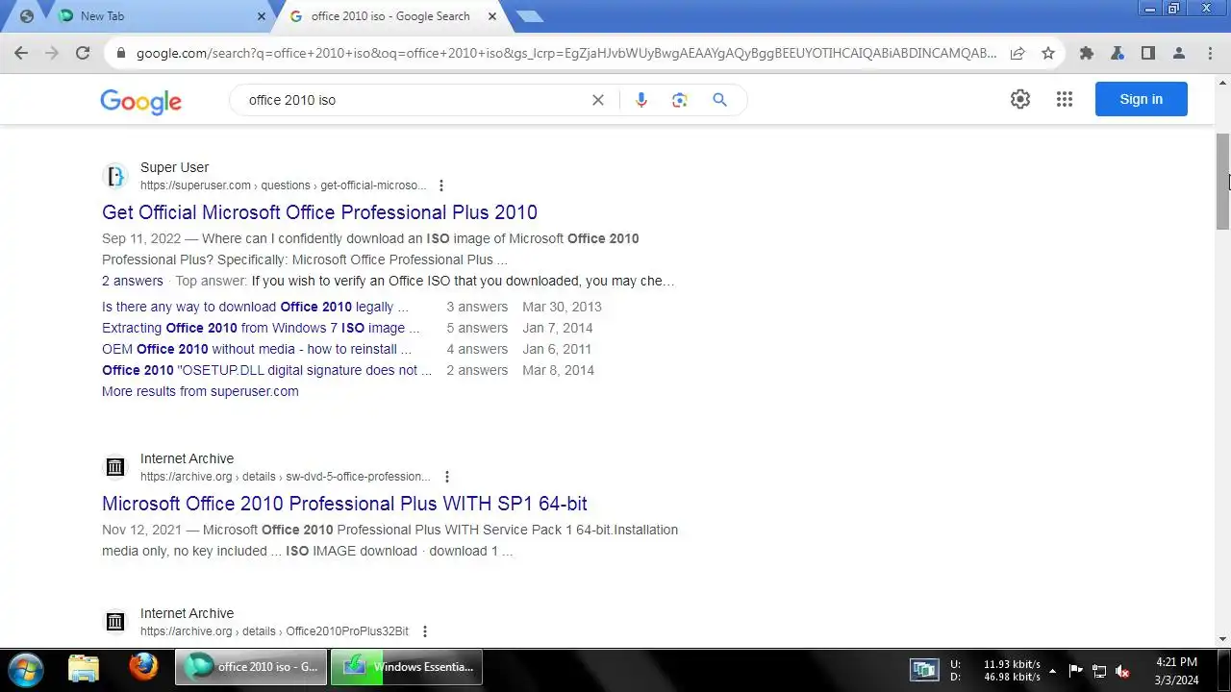The width and height of the screenshot is (1231, 692).
Task: Switch to Windows Essentials taskbar window
Action: point(407,667)
